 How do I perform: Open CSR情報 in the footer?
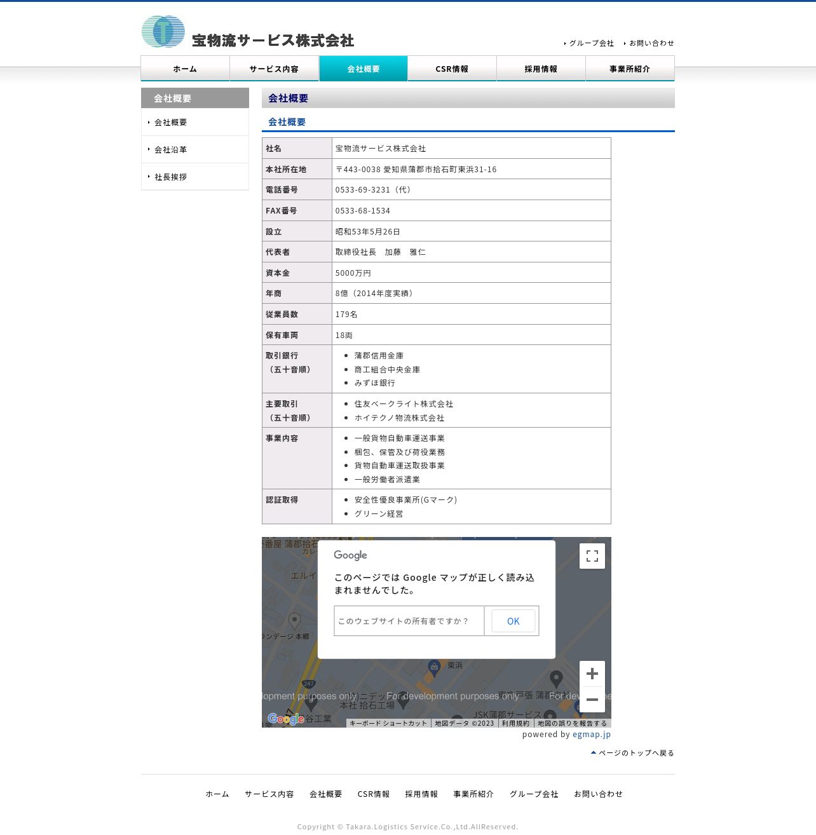(374, 794)
